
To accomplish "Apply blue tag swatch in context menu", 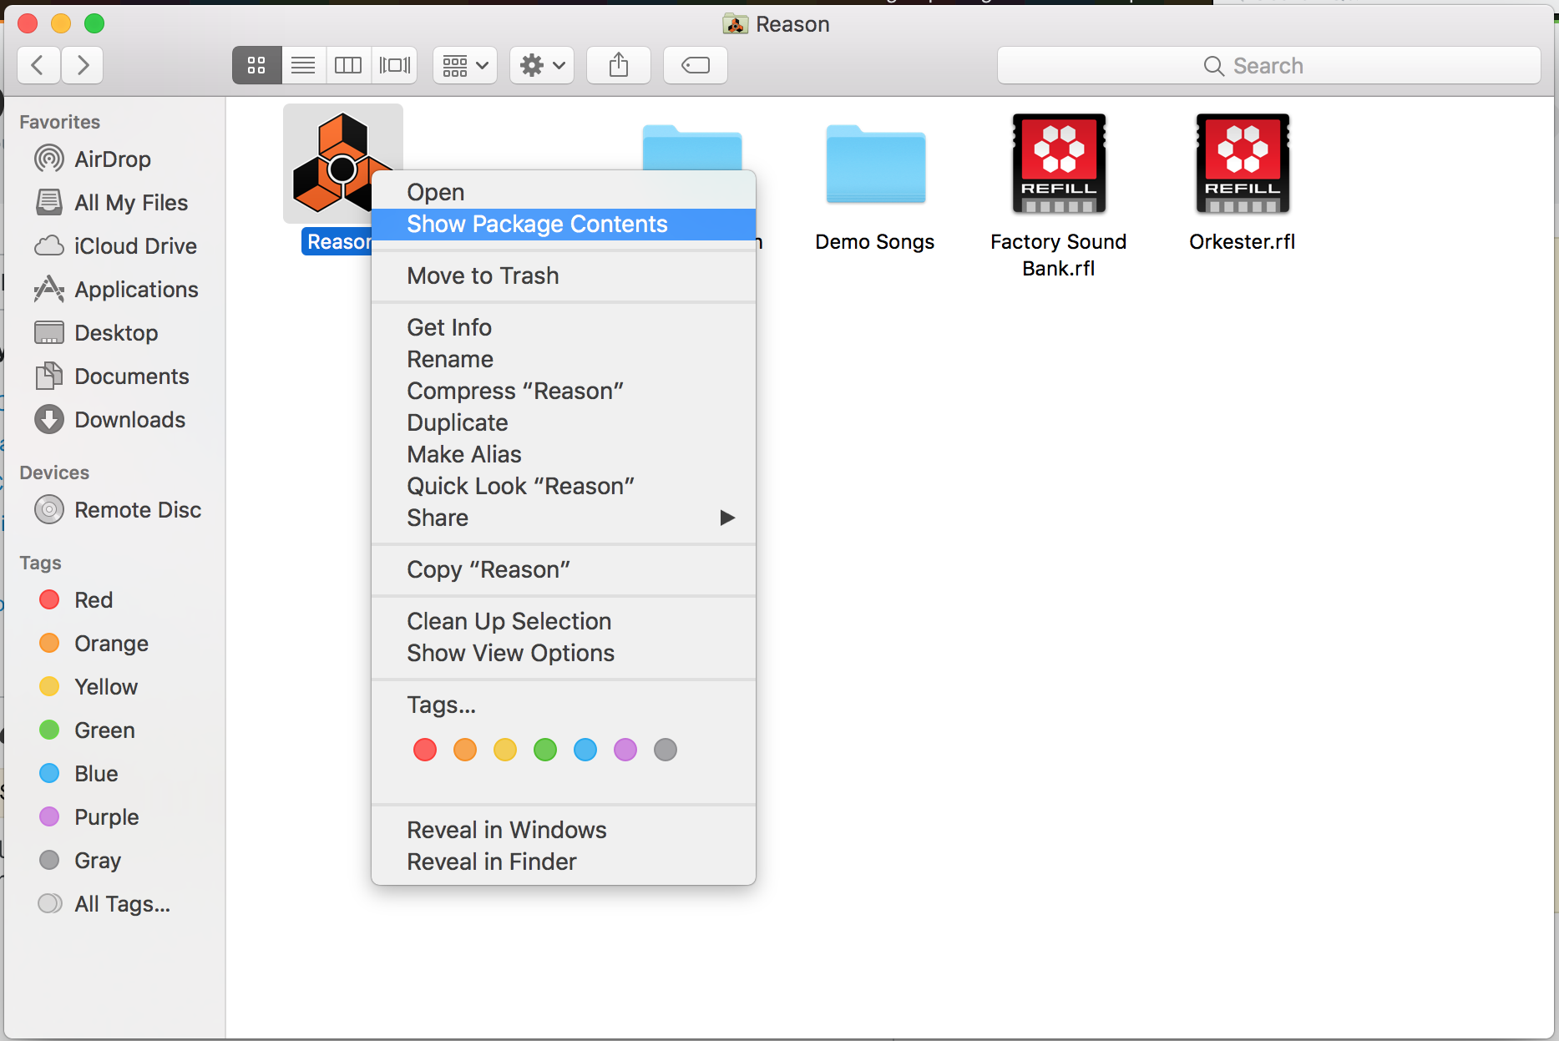I will [x=585, y=750].
